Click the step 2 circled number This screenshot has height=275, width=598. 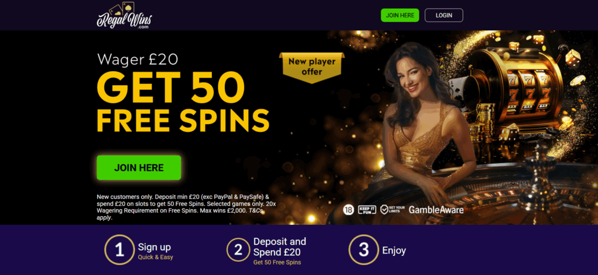238,250
